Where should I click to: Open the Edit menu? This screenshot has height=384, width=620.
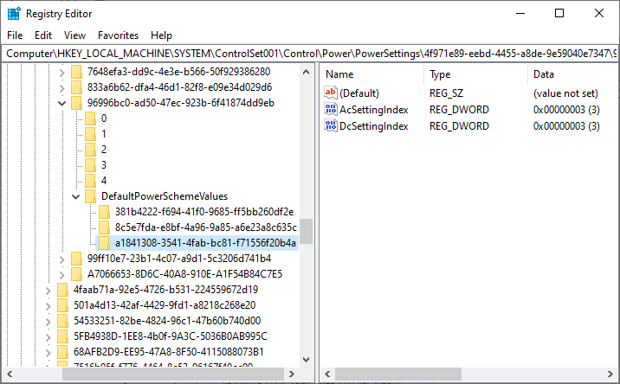click(x=43, y=35)
